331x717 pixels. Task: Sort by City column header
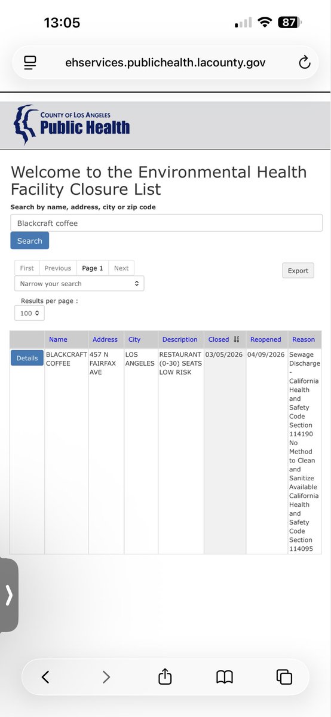tap(134, 339)
